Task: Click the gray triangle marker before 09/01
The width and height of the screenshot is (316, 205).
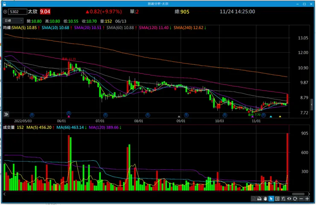Action: coord(179,117)
